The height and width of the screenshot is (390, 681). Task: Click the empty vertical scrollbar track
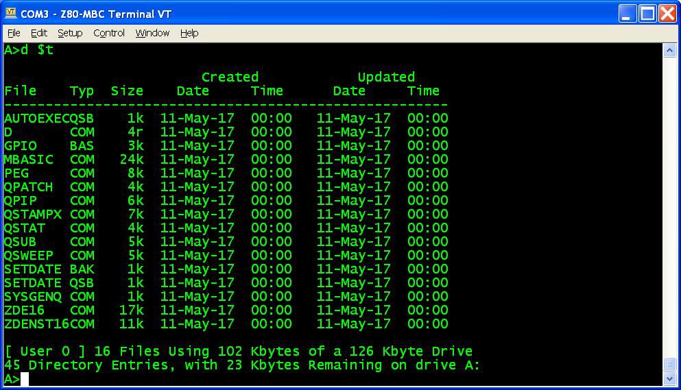coord(670,206)
